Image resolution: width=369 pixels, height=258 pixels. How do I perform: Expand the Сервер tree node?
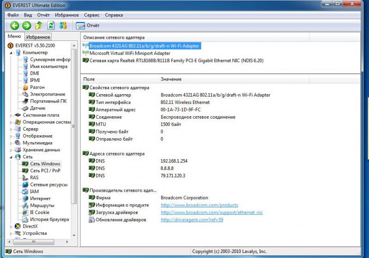11,129
